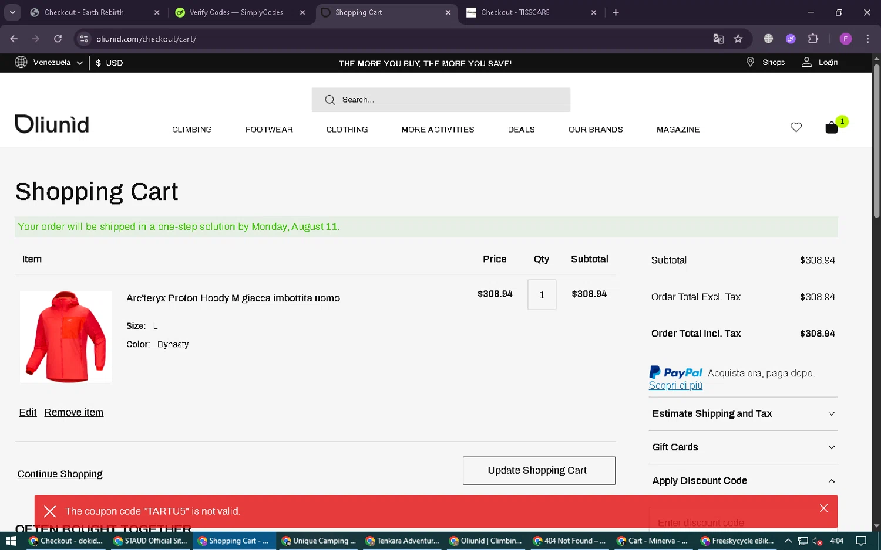This screenshot has width=881, height=550.
Task: Open the tab search dropdown arrow
Action: point(12,12)
